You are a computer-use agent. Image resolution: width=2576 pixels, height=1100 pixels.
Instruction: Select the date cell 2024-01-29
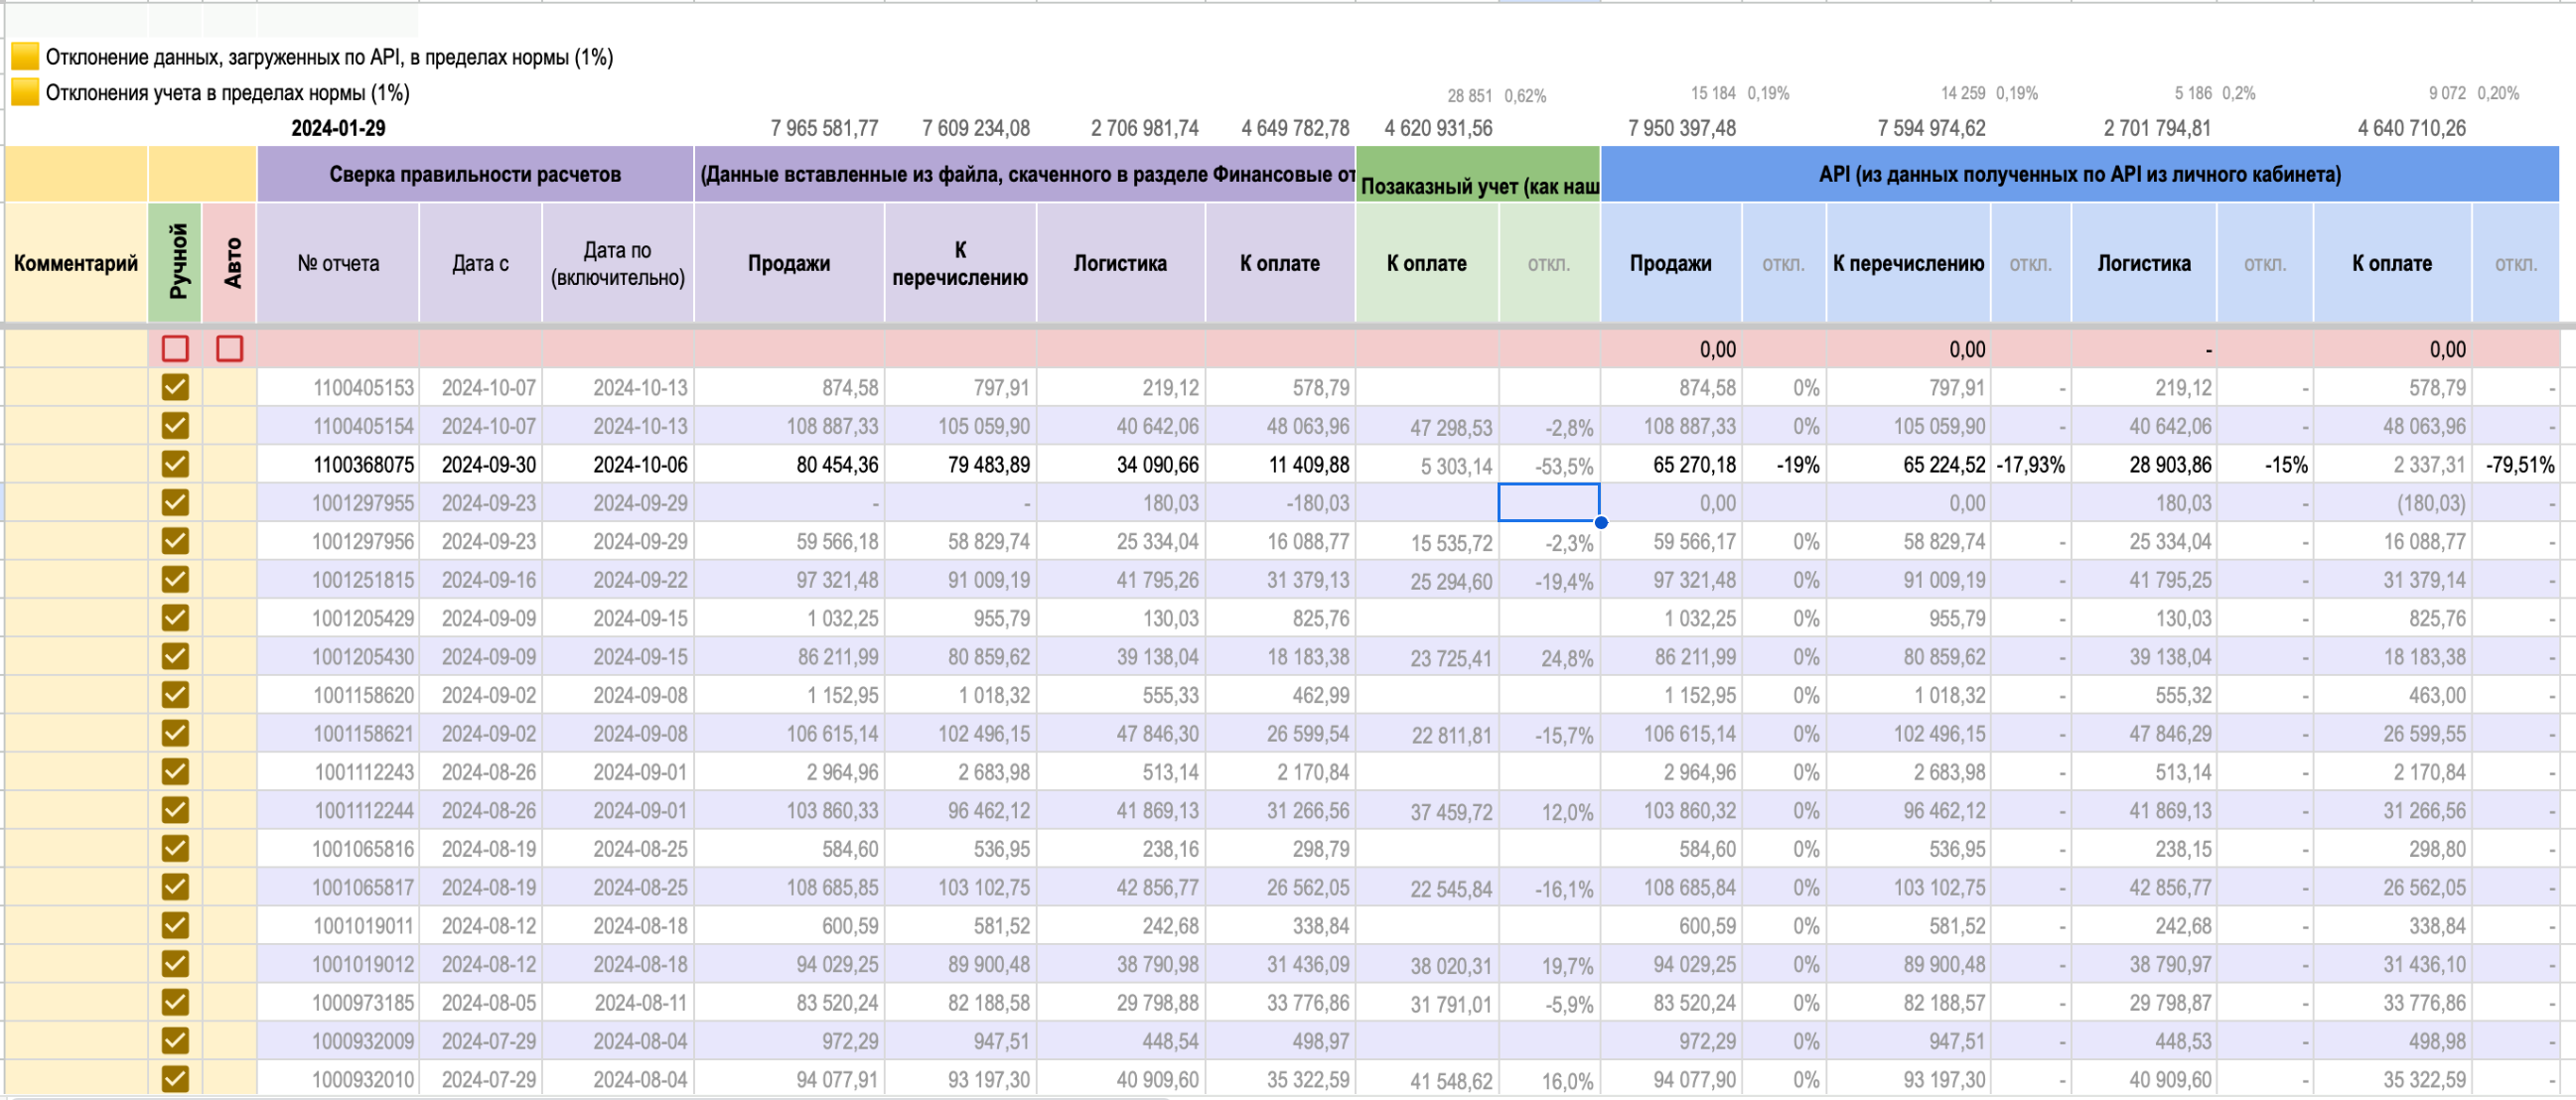pyautogui.click(x=338, y=128)
